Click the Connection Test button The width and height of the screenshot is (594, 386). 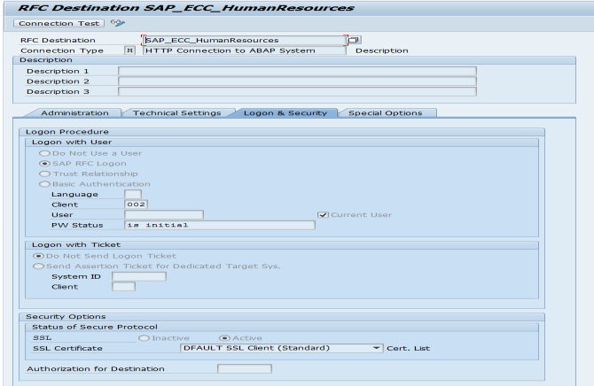[x=59, y=23]
